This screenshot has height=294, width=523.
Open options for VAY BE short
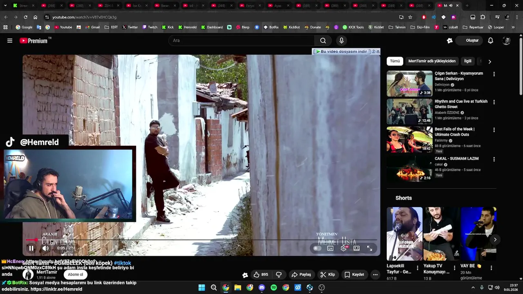[491, 268]
